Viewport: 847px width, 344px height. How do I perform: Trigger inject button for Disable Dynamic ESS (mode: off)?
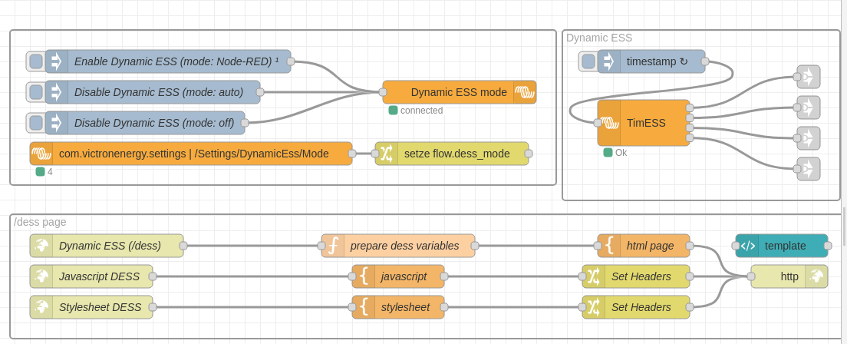click(36, 123)
